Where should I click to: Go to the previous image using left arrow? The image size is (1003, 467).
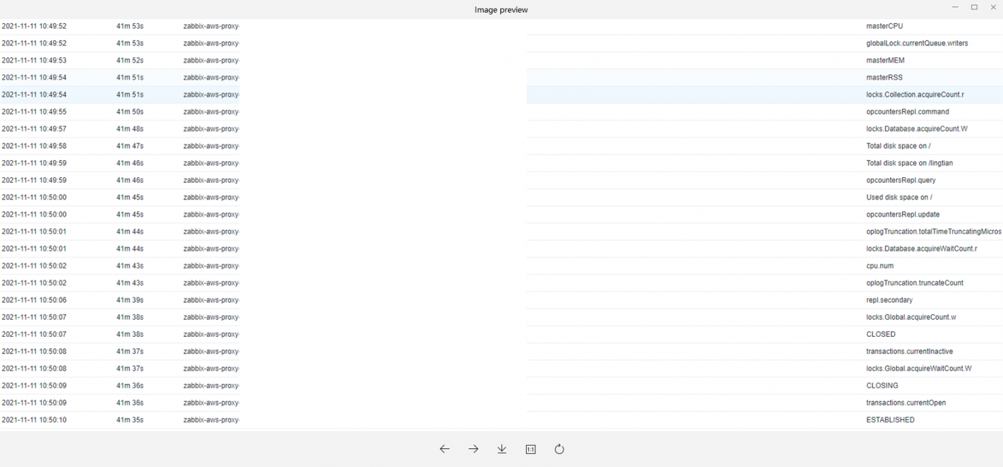pos(444,449)
